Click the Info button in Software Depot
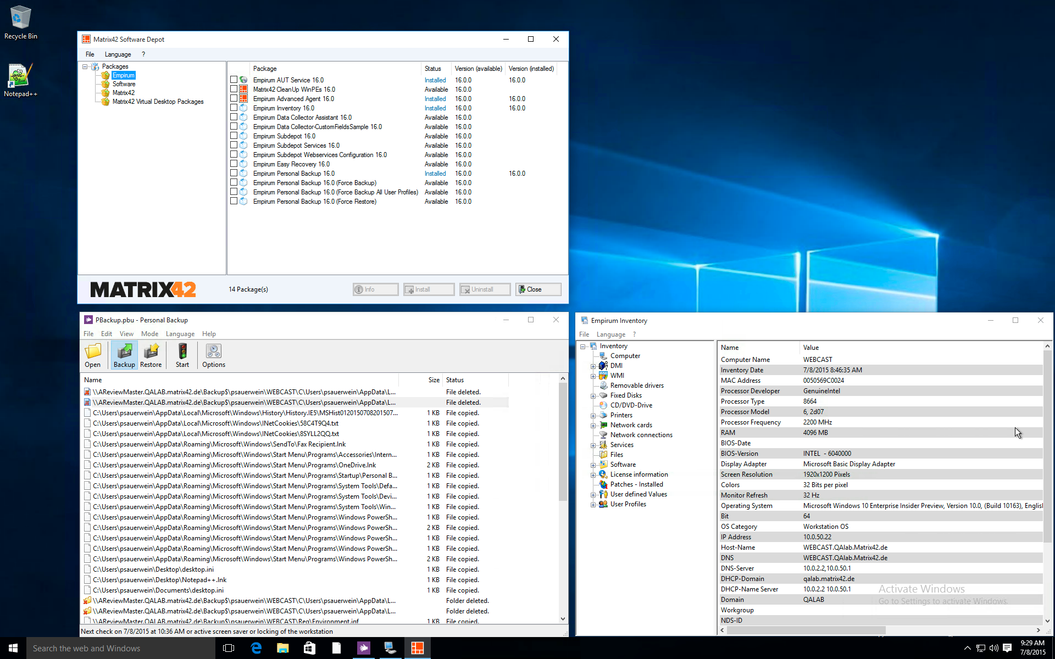 tap(376, 289)
